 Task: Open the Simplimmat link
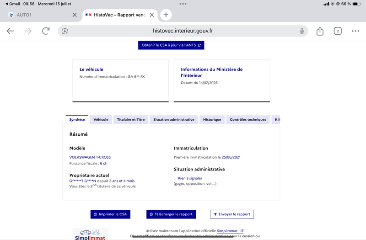pyautogui.click(x=230, y=231)
